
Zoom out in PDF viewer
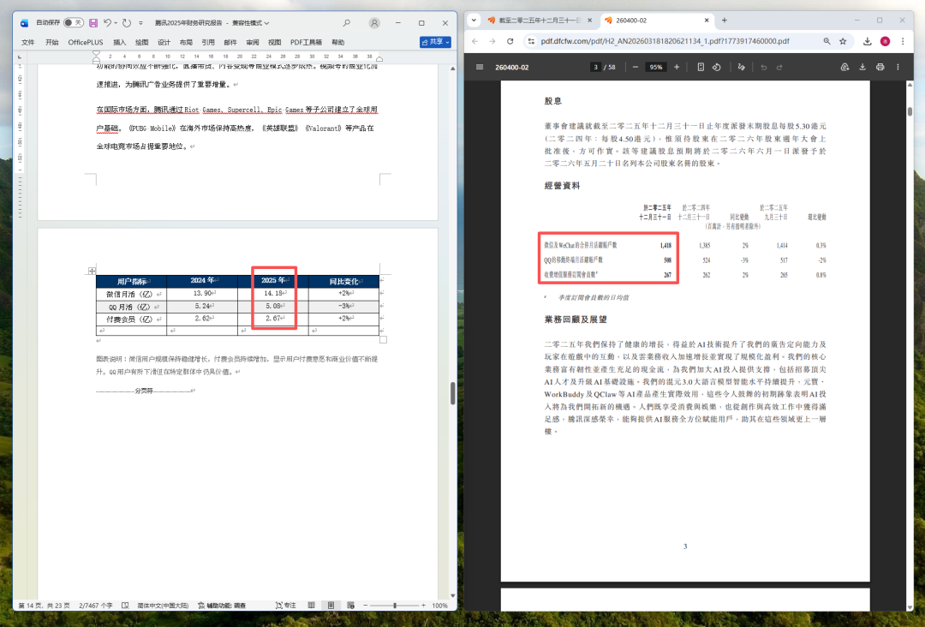(x=636, y=68)
